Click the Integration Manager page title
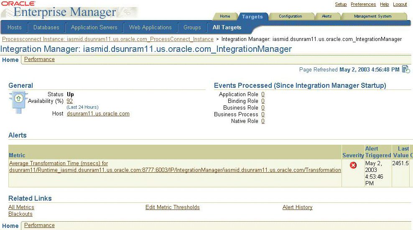413x230 pixels. (x=146, y=49)
